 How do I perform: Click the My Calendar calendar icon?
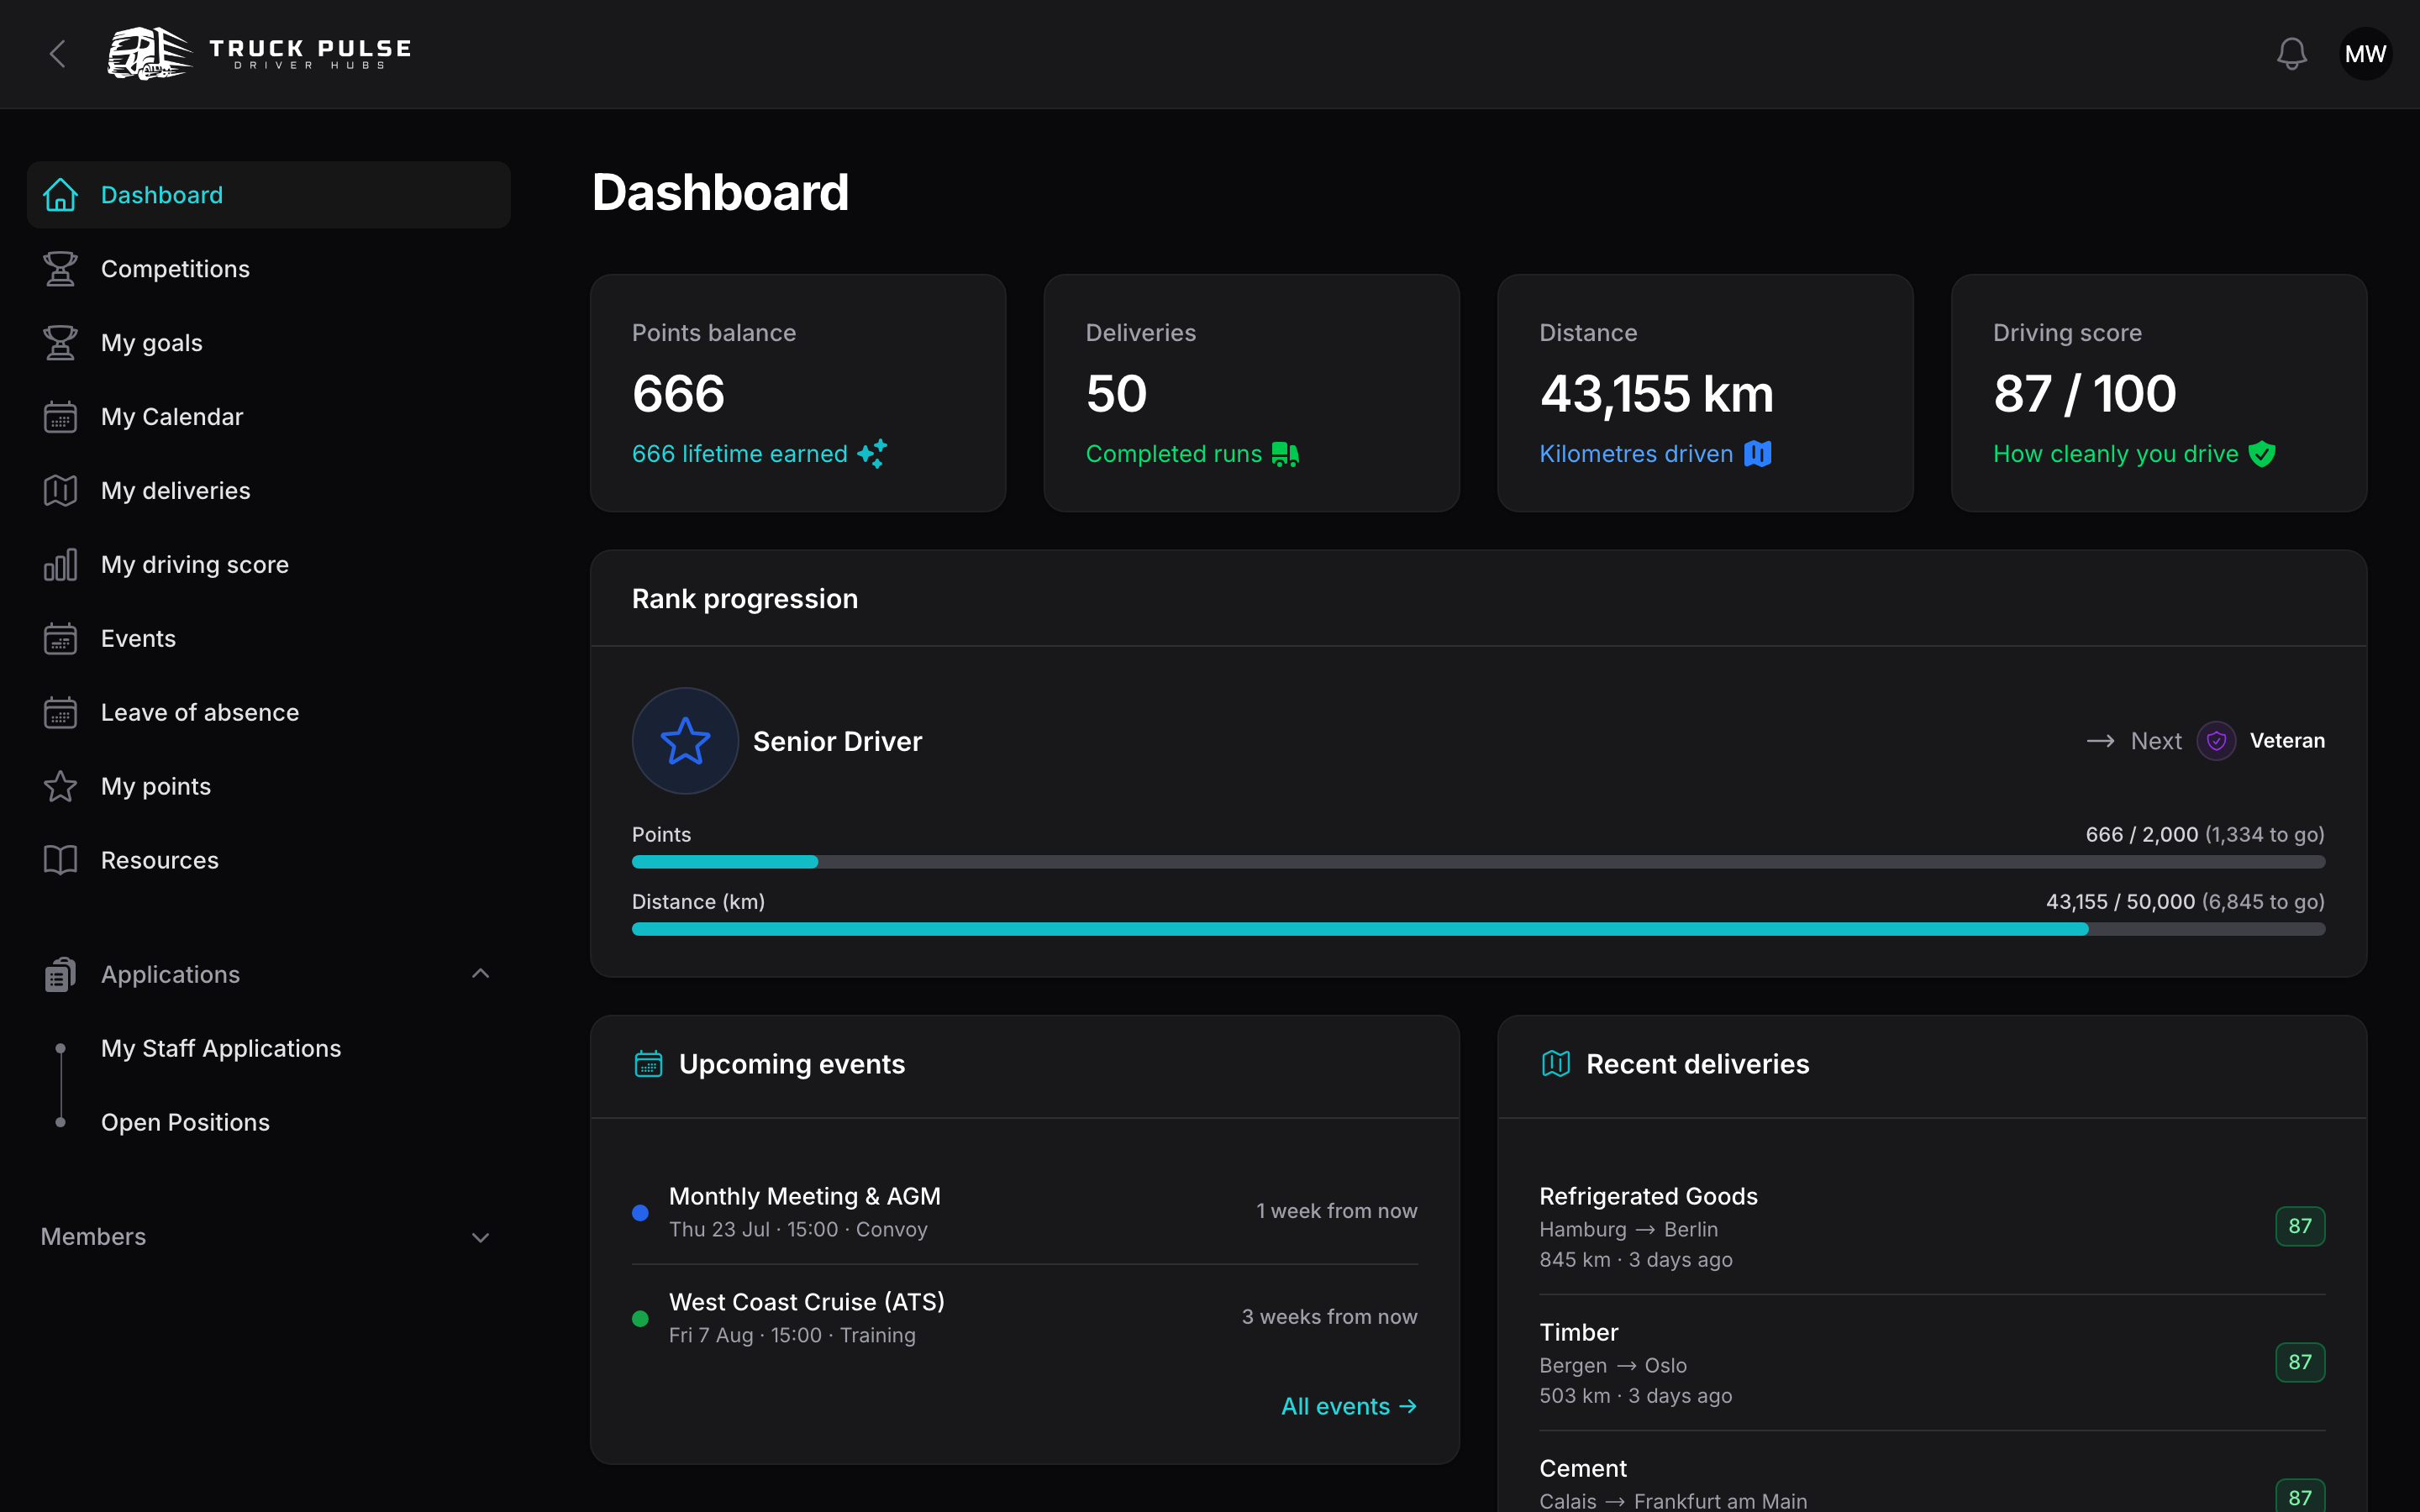pyautogui.click(x=61, y=417)
